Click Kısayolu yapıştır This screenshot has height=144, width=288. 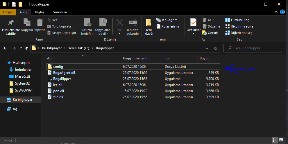pos(62,33)
